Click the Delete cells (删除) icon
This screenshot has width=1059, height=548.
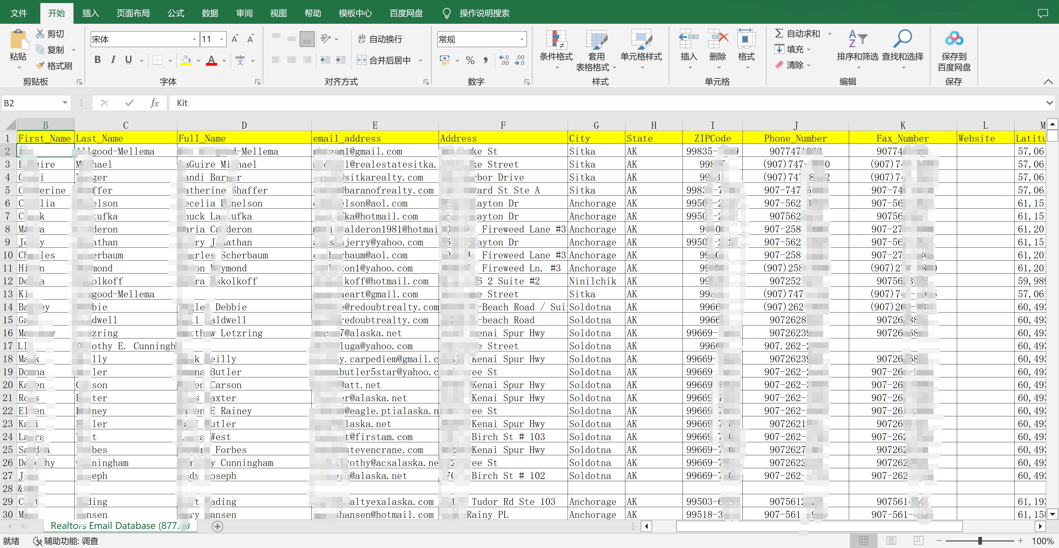(718, 39)
